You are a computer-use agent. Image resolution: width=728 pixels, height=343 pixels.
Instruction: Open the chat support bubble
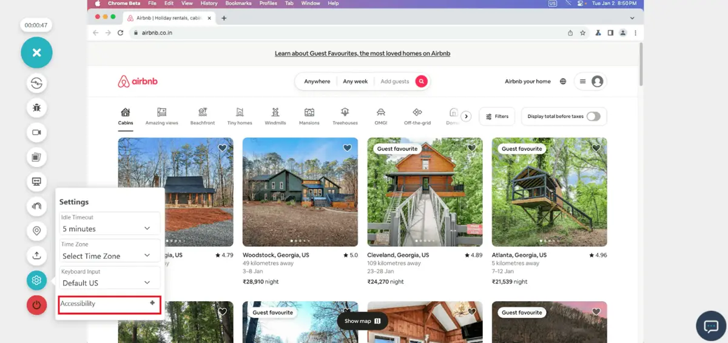[x=711, y=326]
